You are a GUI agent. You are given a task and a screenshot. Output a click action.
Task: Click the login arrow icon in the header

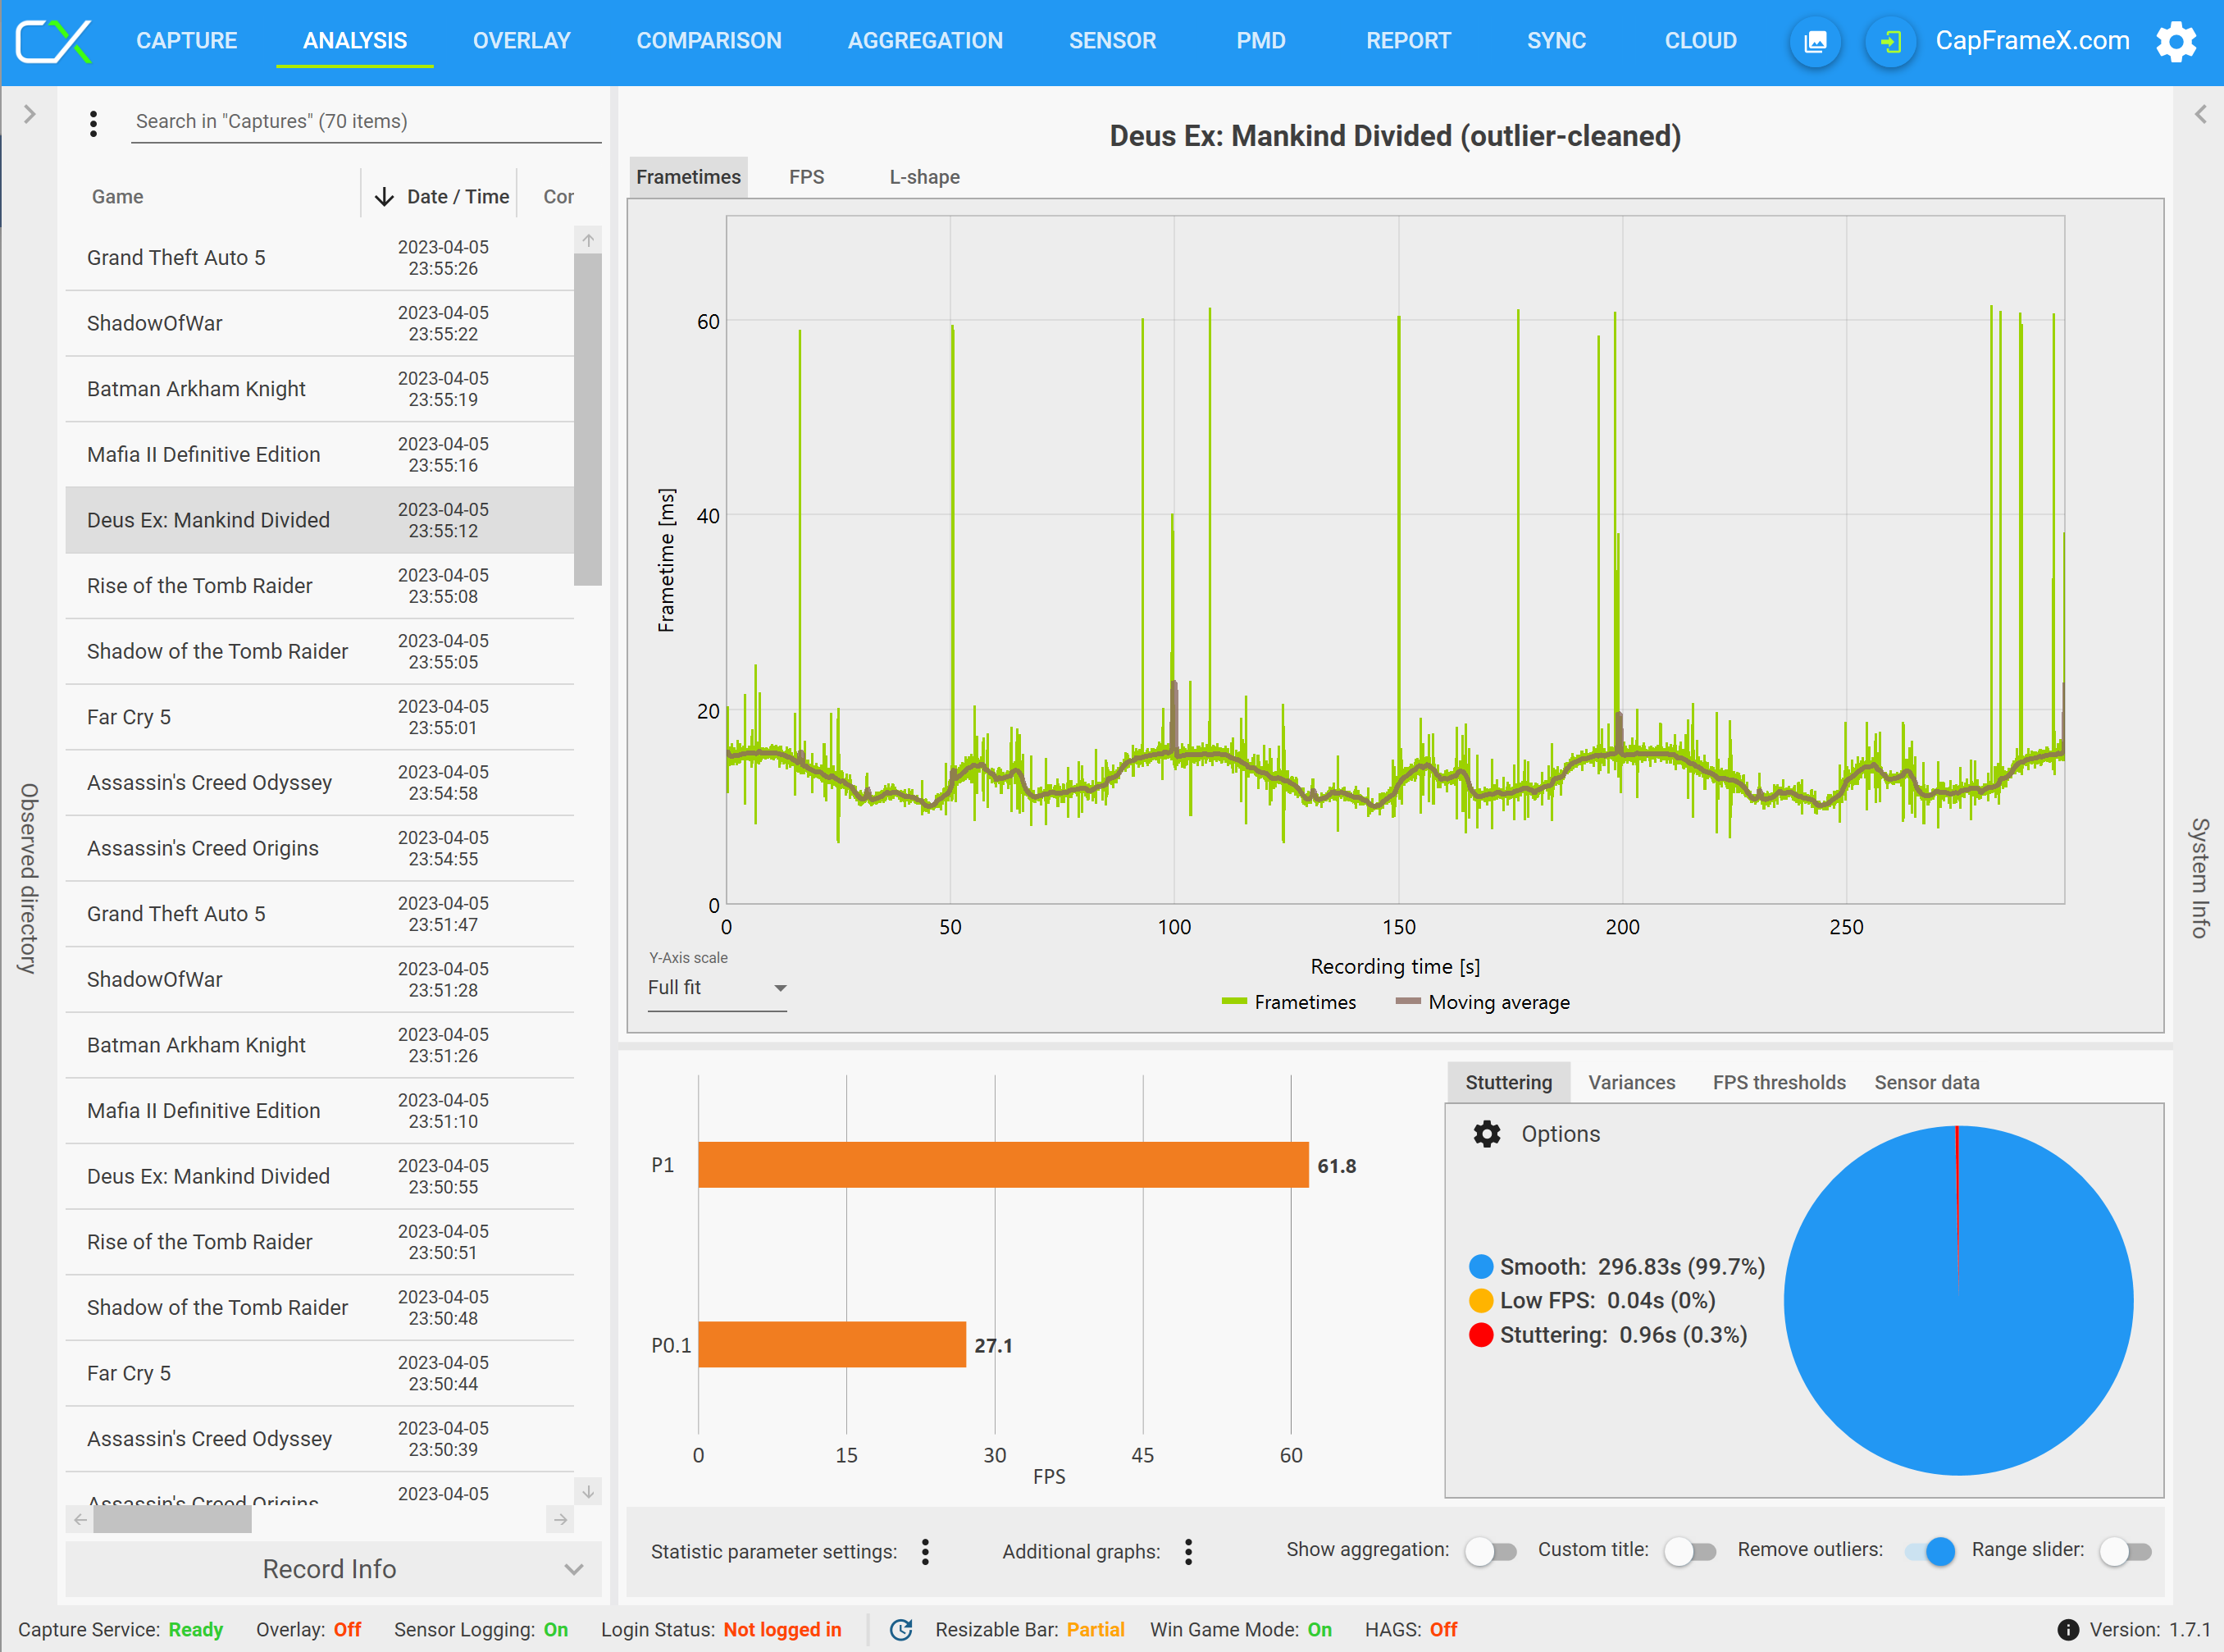1889,41
